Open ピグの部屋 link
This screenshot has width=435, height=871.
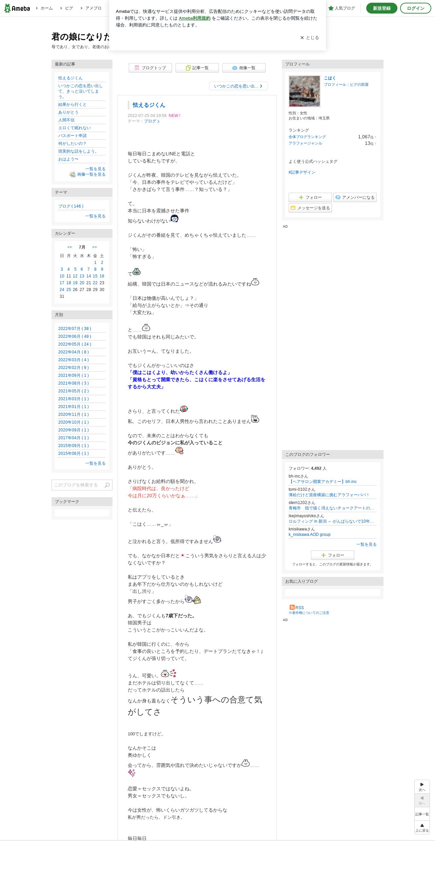click(x=359, y=84)
